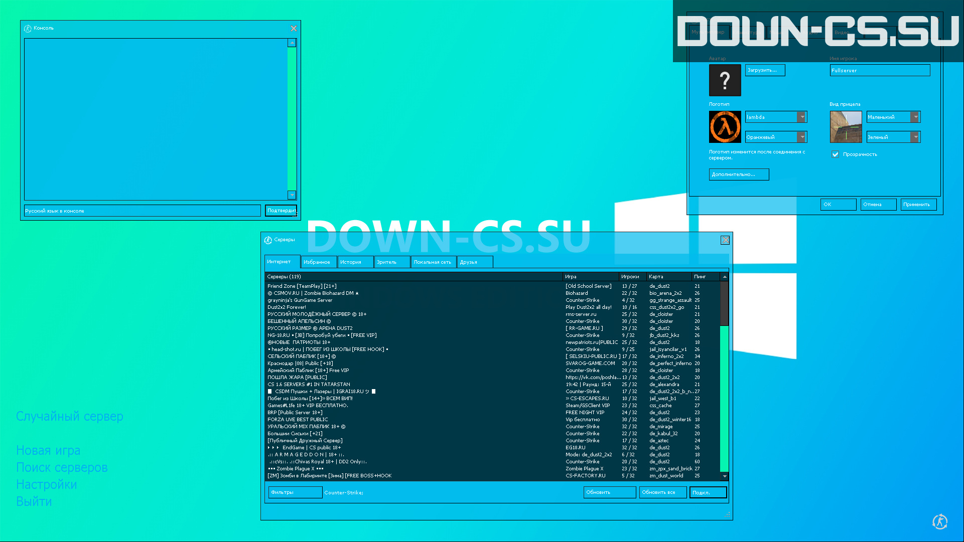Image resolution: width=964 pixels, height=542 pixels.
Task: Click the console scrollbar up arrow
Action: pyautogui.click(x=292, y=43)
